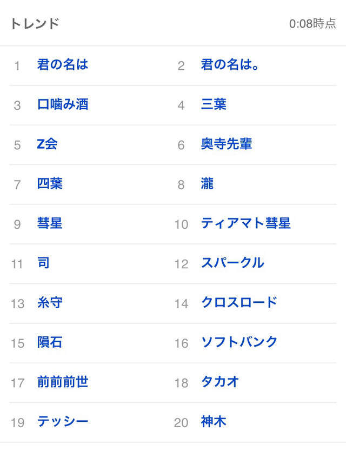Select the trending term 口噛み酒
This screenshot has height=451, width=346.
62,105
